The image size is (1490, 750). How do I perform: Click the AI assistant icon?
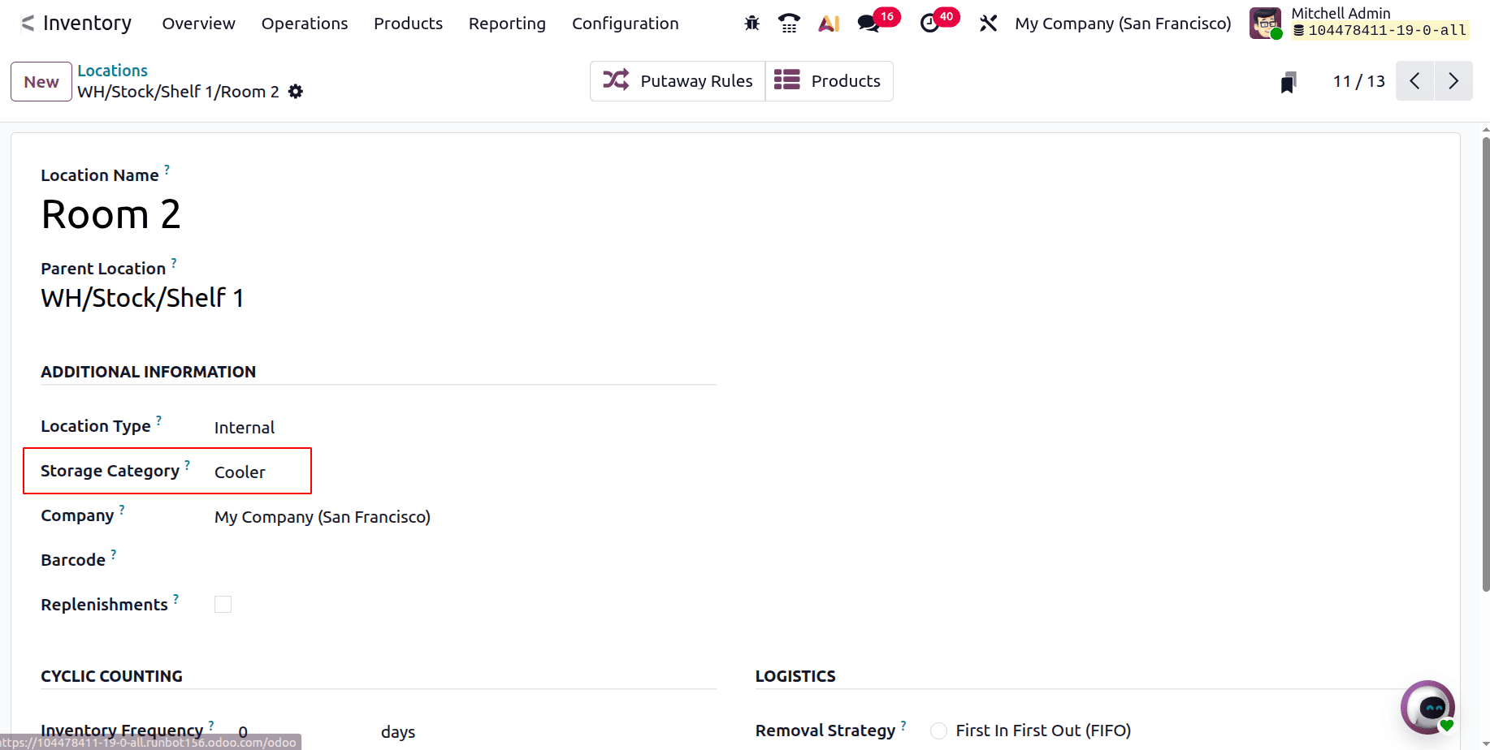pos(828,23)
